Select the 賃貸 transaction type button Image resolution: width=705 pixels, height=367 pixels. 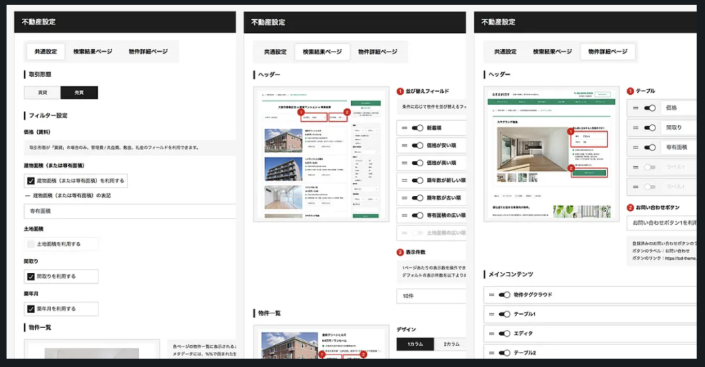point(42,93)
